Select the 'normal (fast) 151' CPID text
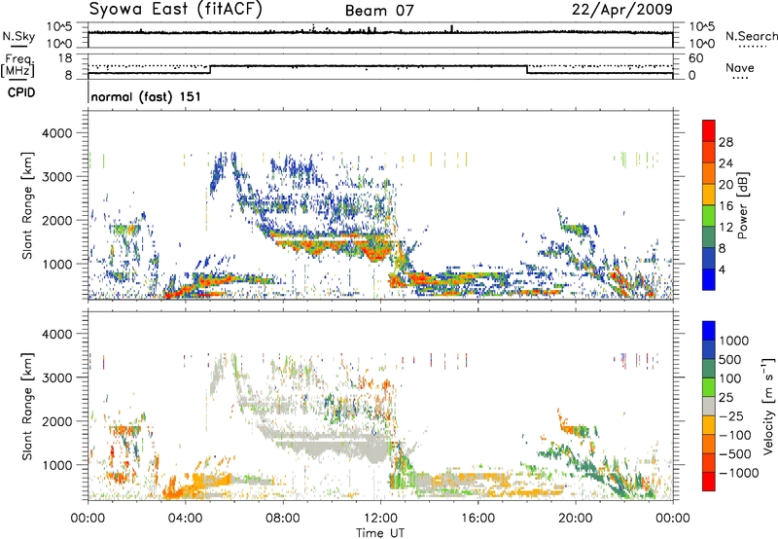The width and height of the screenshot is (778, 539). coord(146,96)
